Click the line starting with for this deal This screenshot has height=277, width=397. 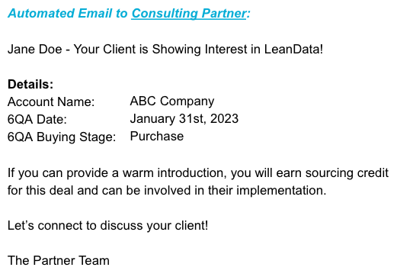pos(167,191)
